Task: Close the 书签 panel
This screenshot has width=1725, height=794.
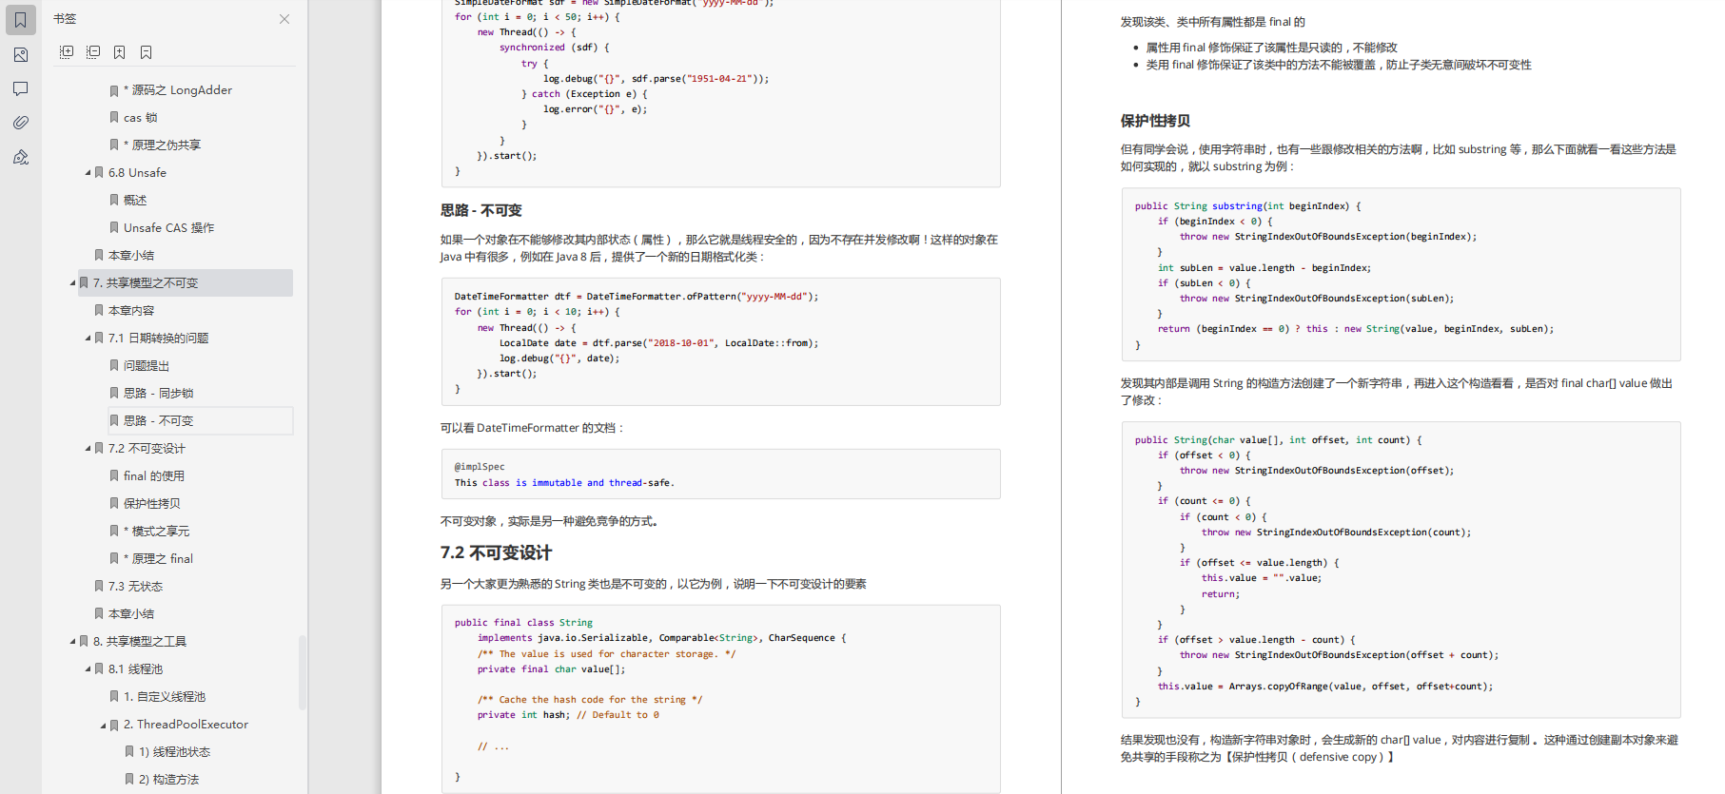Action: (x=284, y=19)
